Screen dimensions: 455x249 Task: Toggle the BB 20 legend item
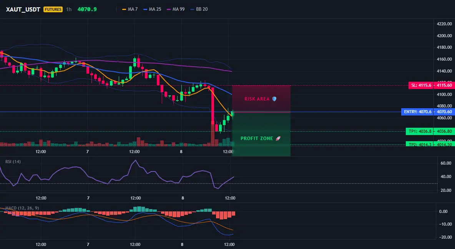pyautogui.click(x=199, y=9)
